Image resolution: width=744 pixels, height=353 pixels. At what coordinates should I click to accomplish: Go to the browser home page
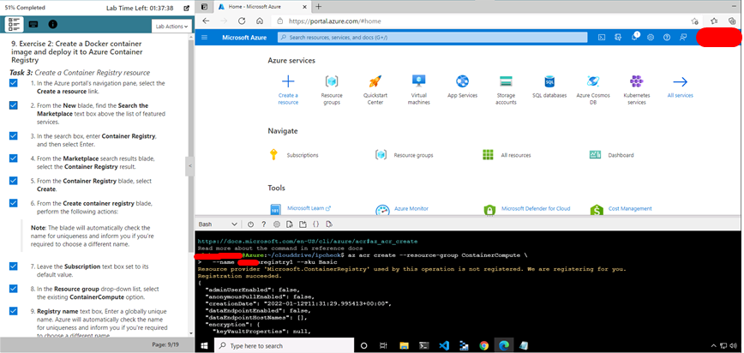pyautogui.click(x=260, y=21)
